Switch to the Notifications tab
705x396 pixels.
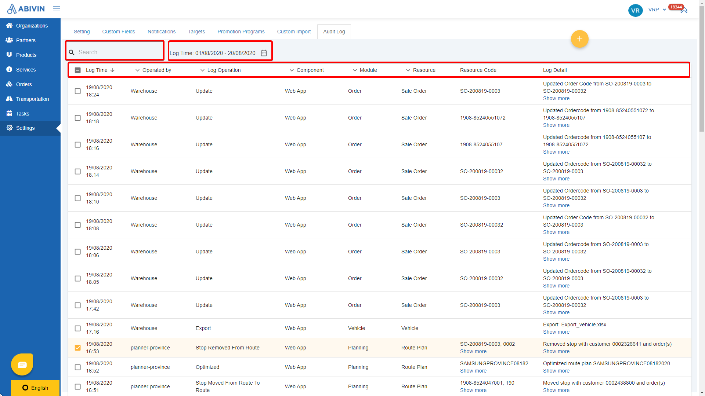coord(162,32)
